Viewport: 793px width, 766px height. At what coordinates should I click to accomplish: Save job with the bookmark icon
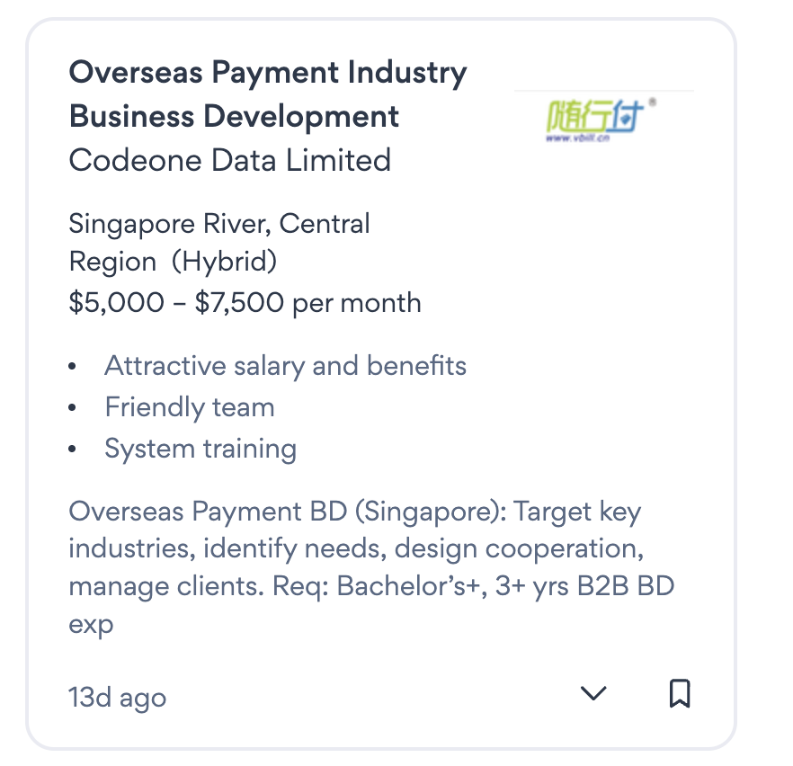tap(680, 693)
